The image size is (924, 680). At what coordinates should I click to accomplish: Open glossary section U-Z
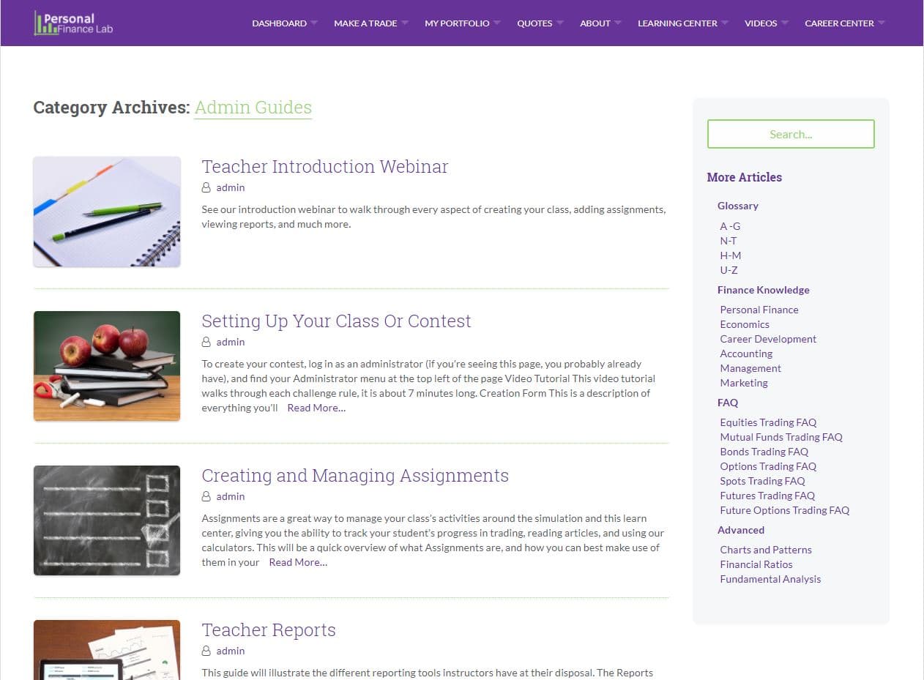[729, 270]
